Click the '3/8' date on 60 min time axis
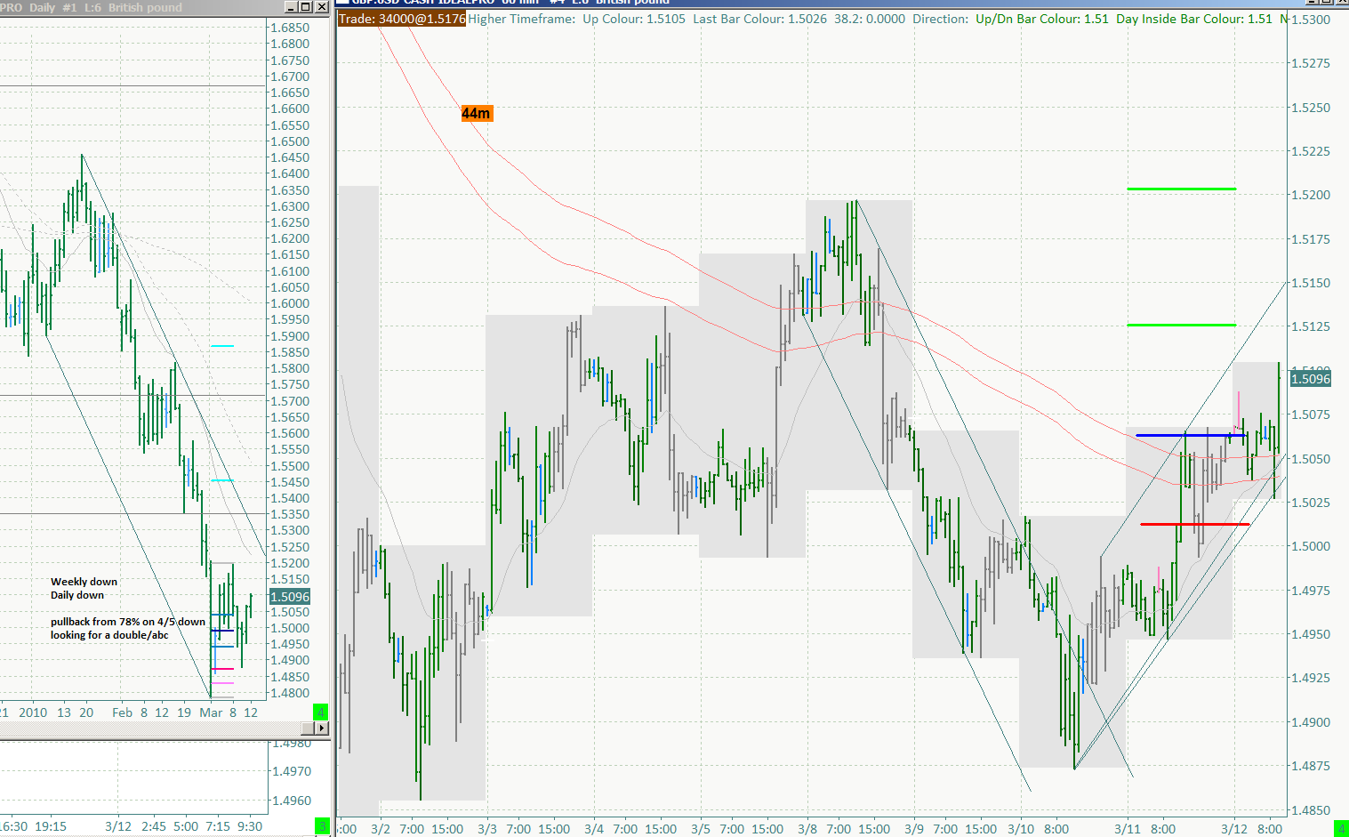 [x=807, y=829]
